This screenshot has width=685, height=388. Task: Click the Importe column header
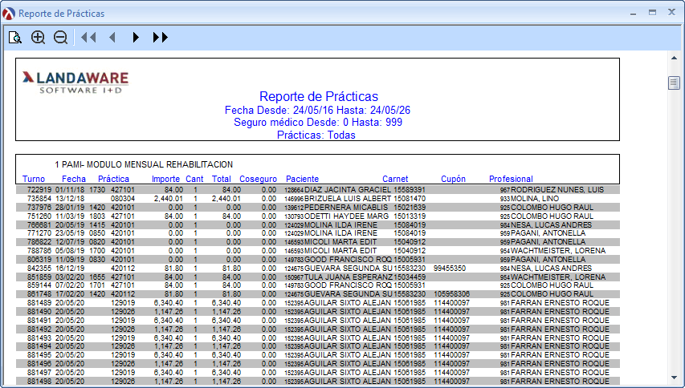coord(165,179)
